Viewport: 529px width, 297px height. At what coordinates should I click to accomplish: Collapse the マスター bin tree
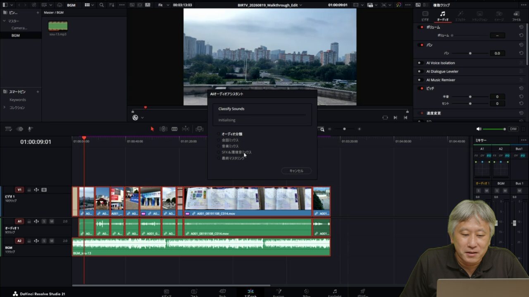click(x=5, y=21)
